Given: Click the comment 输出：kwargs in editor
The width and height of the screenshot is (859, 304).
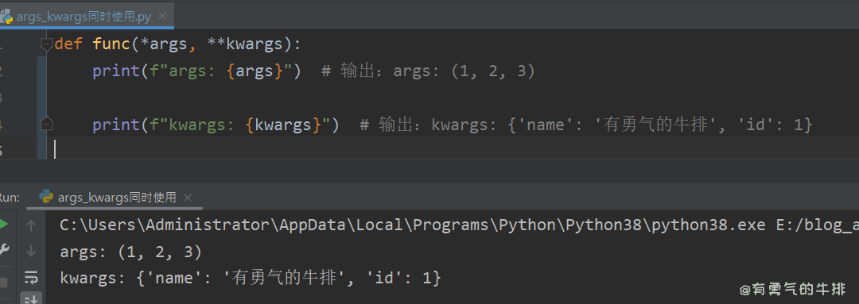Looking at the screenshot, I should pyautogui.click(x=585, y=125).
